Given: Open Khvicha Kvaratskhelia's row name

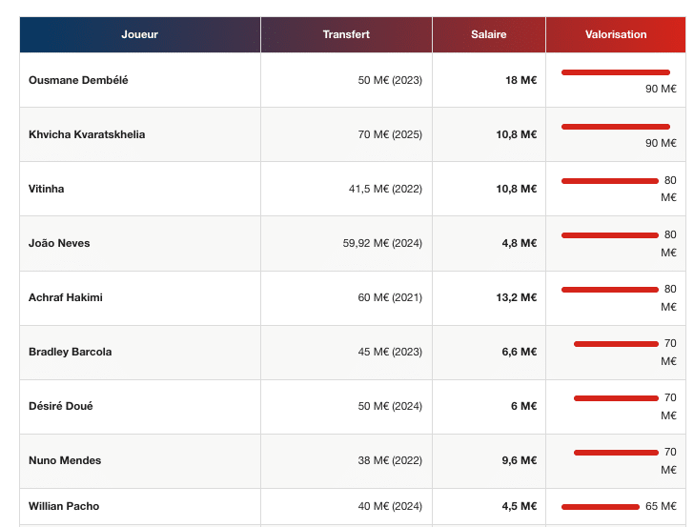Looking at the screenshot, I should tap(87, 134).
